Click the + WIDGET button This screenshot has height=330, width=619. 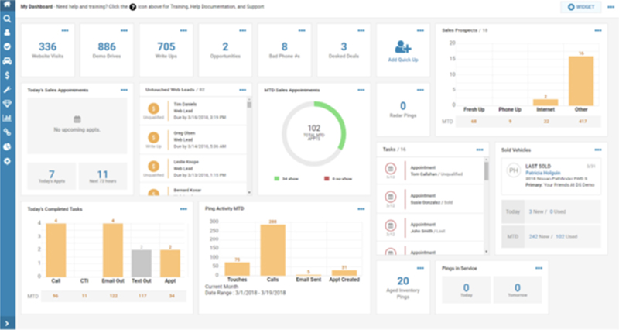581,7
